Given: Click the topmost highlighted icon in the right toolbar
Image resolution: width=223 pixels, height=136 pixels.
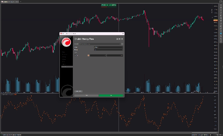Looking at the screenshot, I should pyautogui.click(x=221, y=3).
